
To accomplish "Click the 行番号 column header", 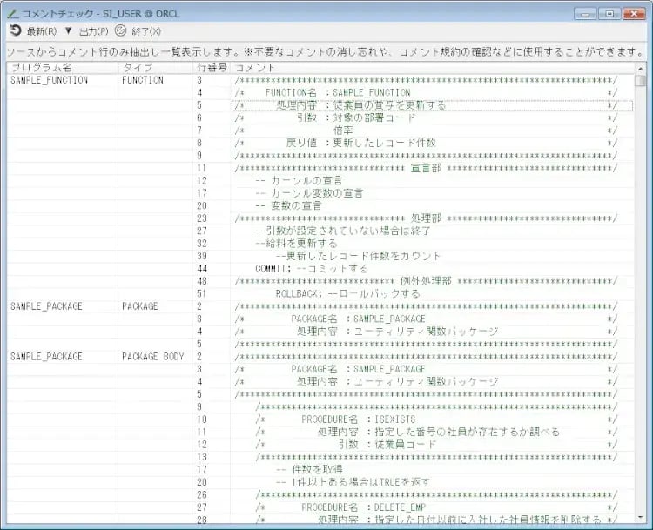I will 212,67.
